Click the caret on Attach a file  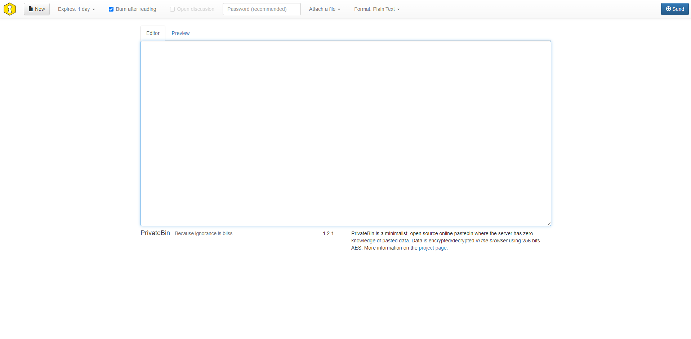click(339, 9)
